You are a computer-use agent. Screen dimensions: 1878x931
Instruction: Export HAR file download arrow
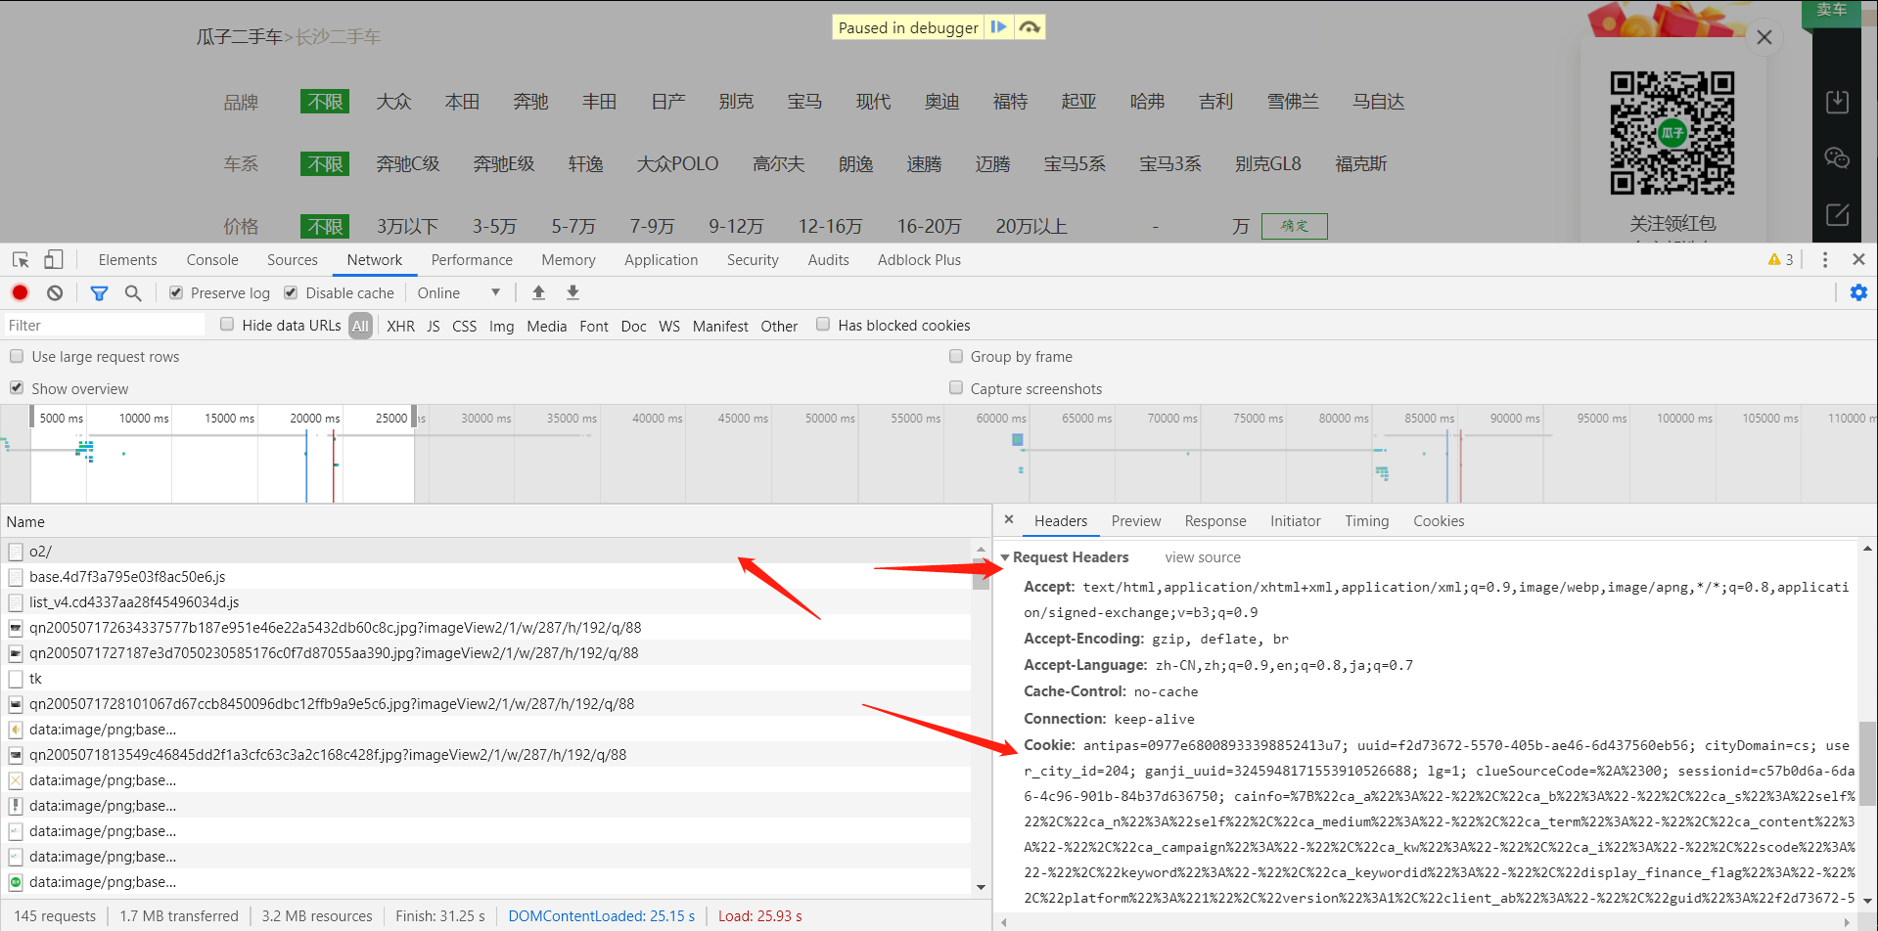point(573,292)
